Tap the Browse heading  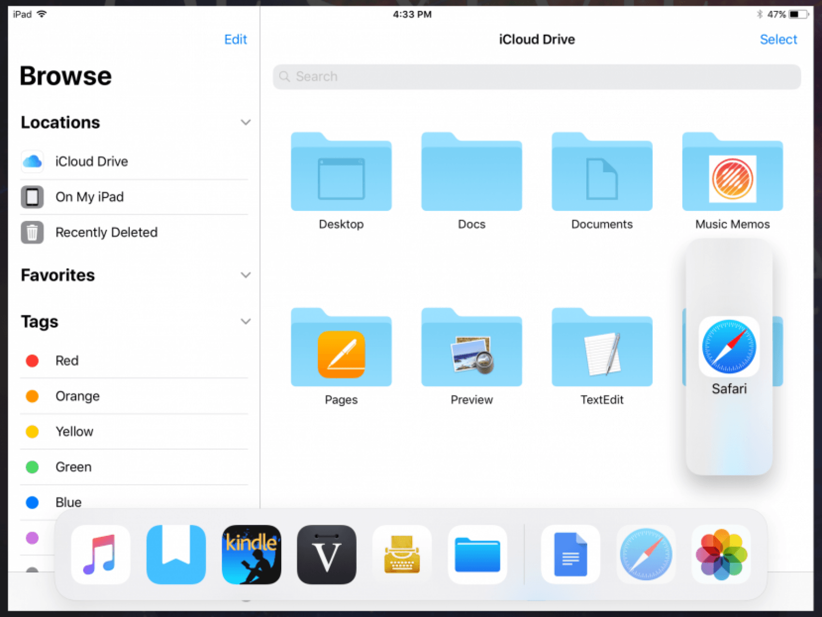(66, 76)
